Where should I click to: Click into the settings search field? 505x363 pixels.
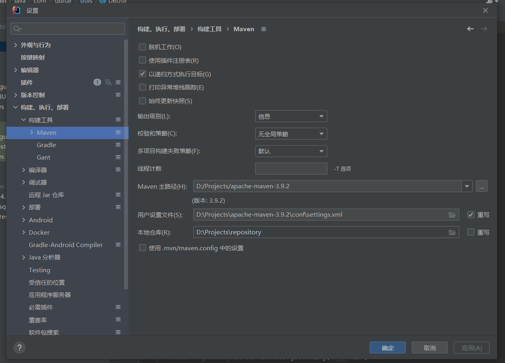pos(68,29)
